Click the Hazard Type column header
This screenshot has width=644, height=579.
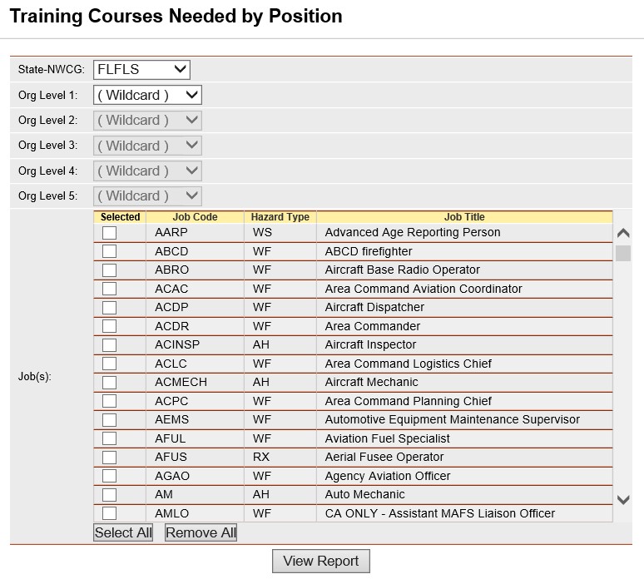[280, 217]
